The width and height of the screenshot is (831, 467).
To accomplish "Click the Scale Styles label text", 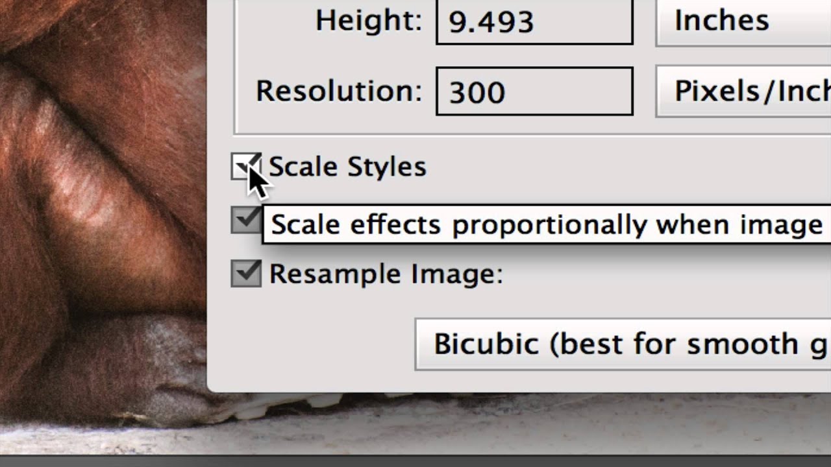I will [x=347, y=167].
